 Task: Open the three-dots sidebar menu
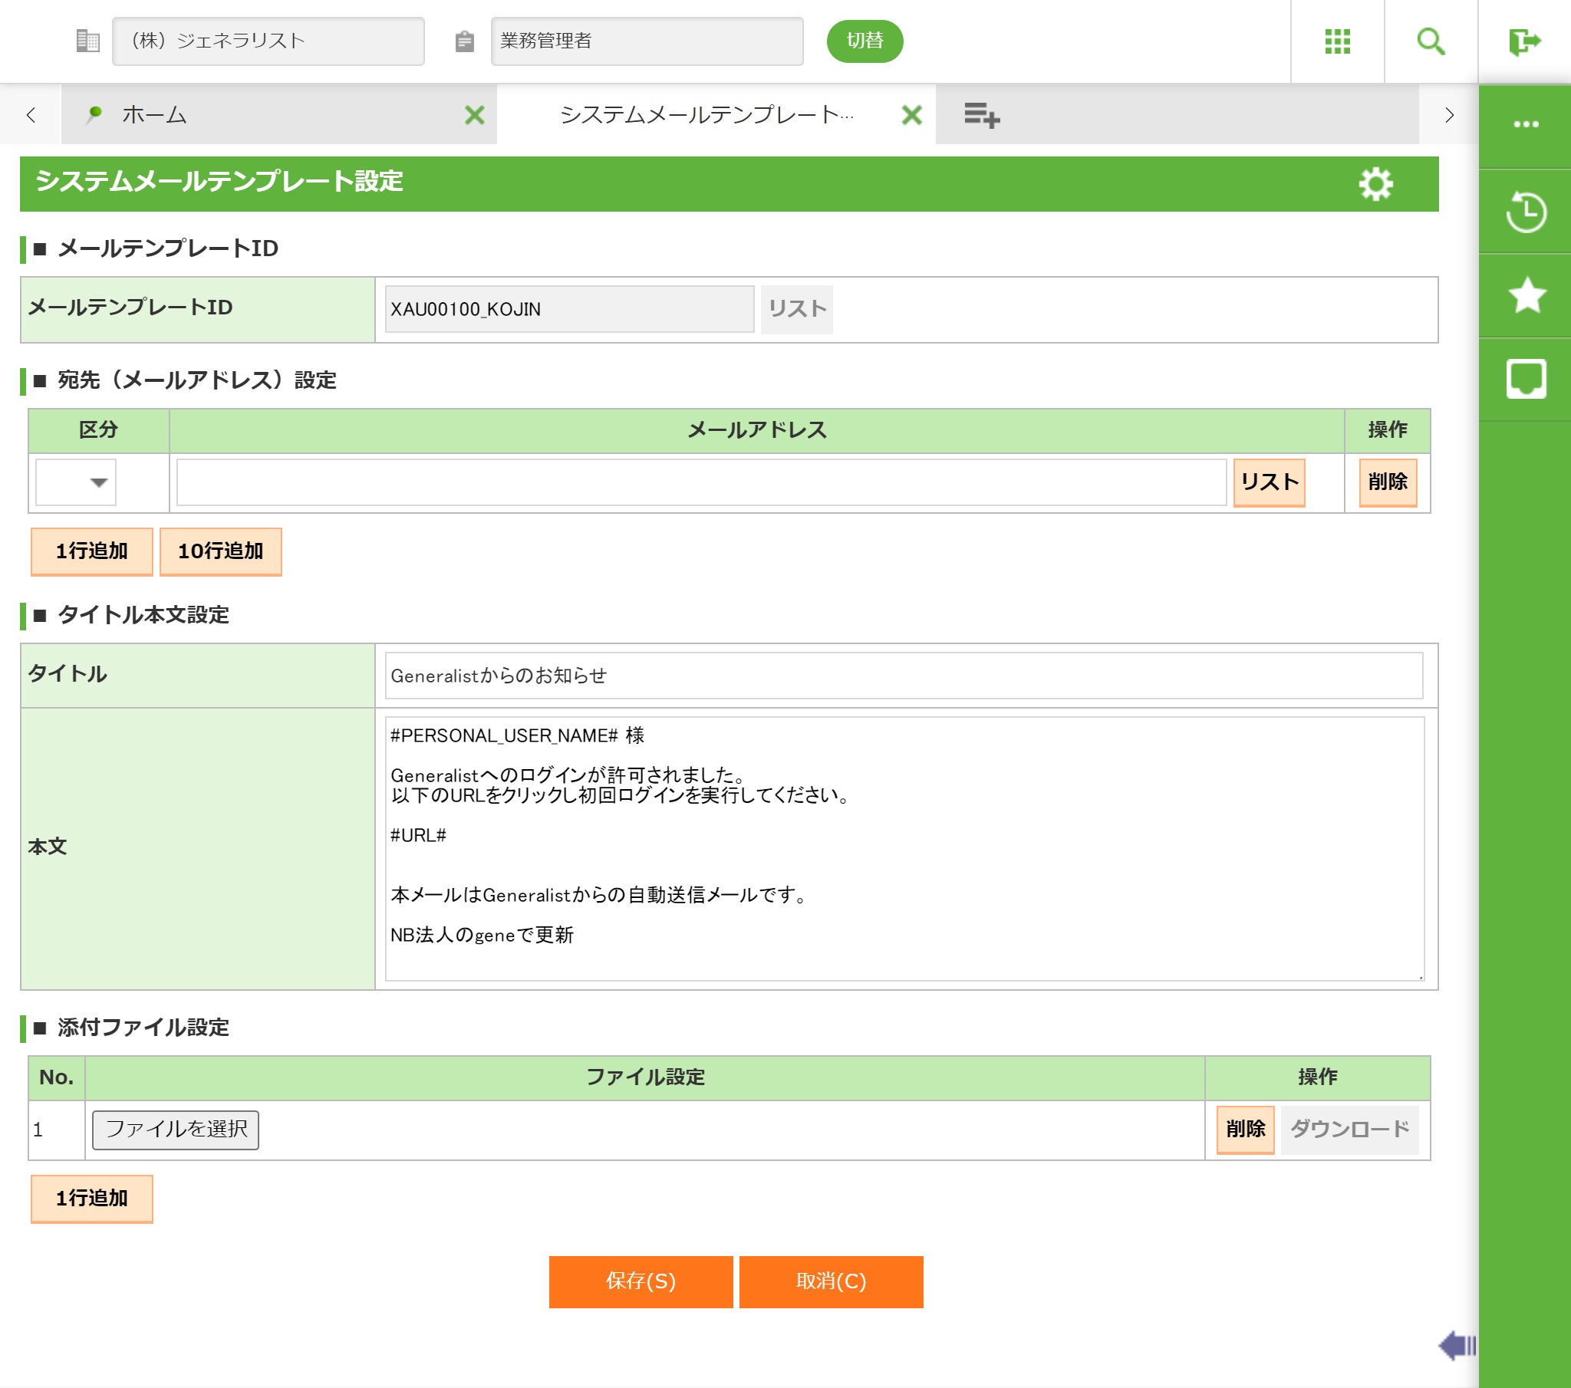coord(1526,124)
